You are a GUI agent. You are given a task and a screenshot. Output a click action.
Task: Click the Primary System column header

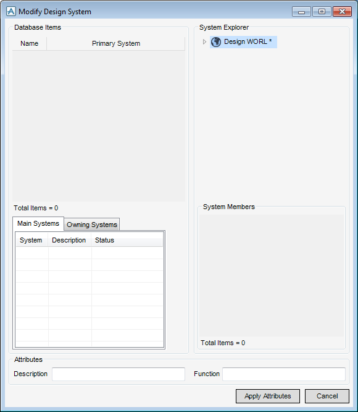[x=116, y=43]
